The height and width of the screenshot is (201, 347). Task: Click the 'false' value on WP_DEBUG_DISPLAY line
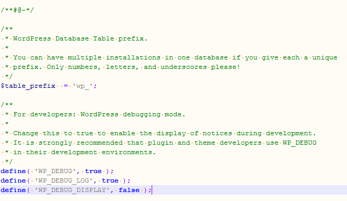(x=129, y=190)
